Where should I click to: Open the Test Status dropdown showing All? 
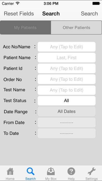pos(67,101)
